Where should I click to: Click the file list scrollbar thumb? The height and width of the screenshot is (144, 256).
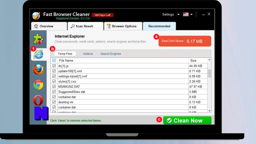209,73
